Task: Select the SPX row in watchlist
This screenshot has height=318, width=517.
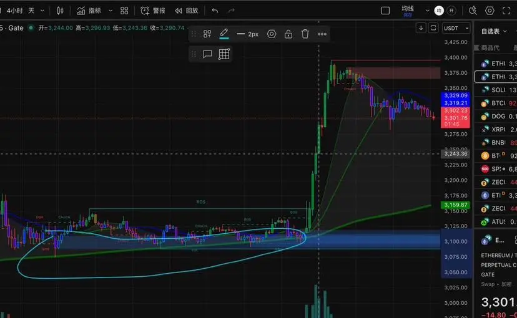Action: [496, 169]
